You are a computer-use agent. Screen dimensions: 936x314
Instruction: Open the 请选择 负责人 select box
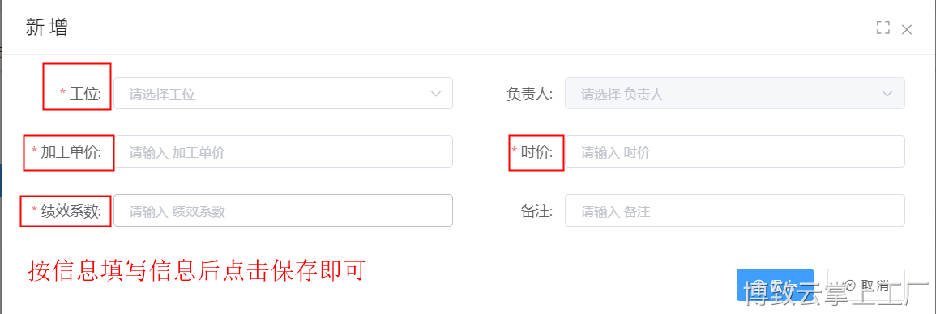735,94
